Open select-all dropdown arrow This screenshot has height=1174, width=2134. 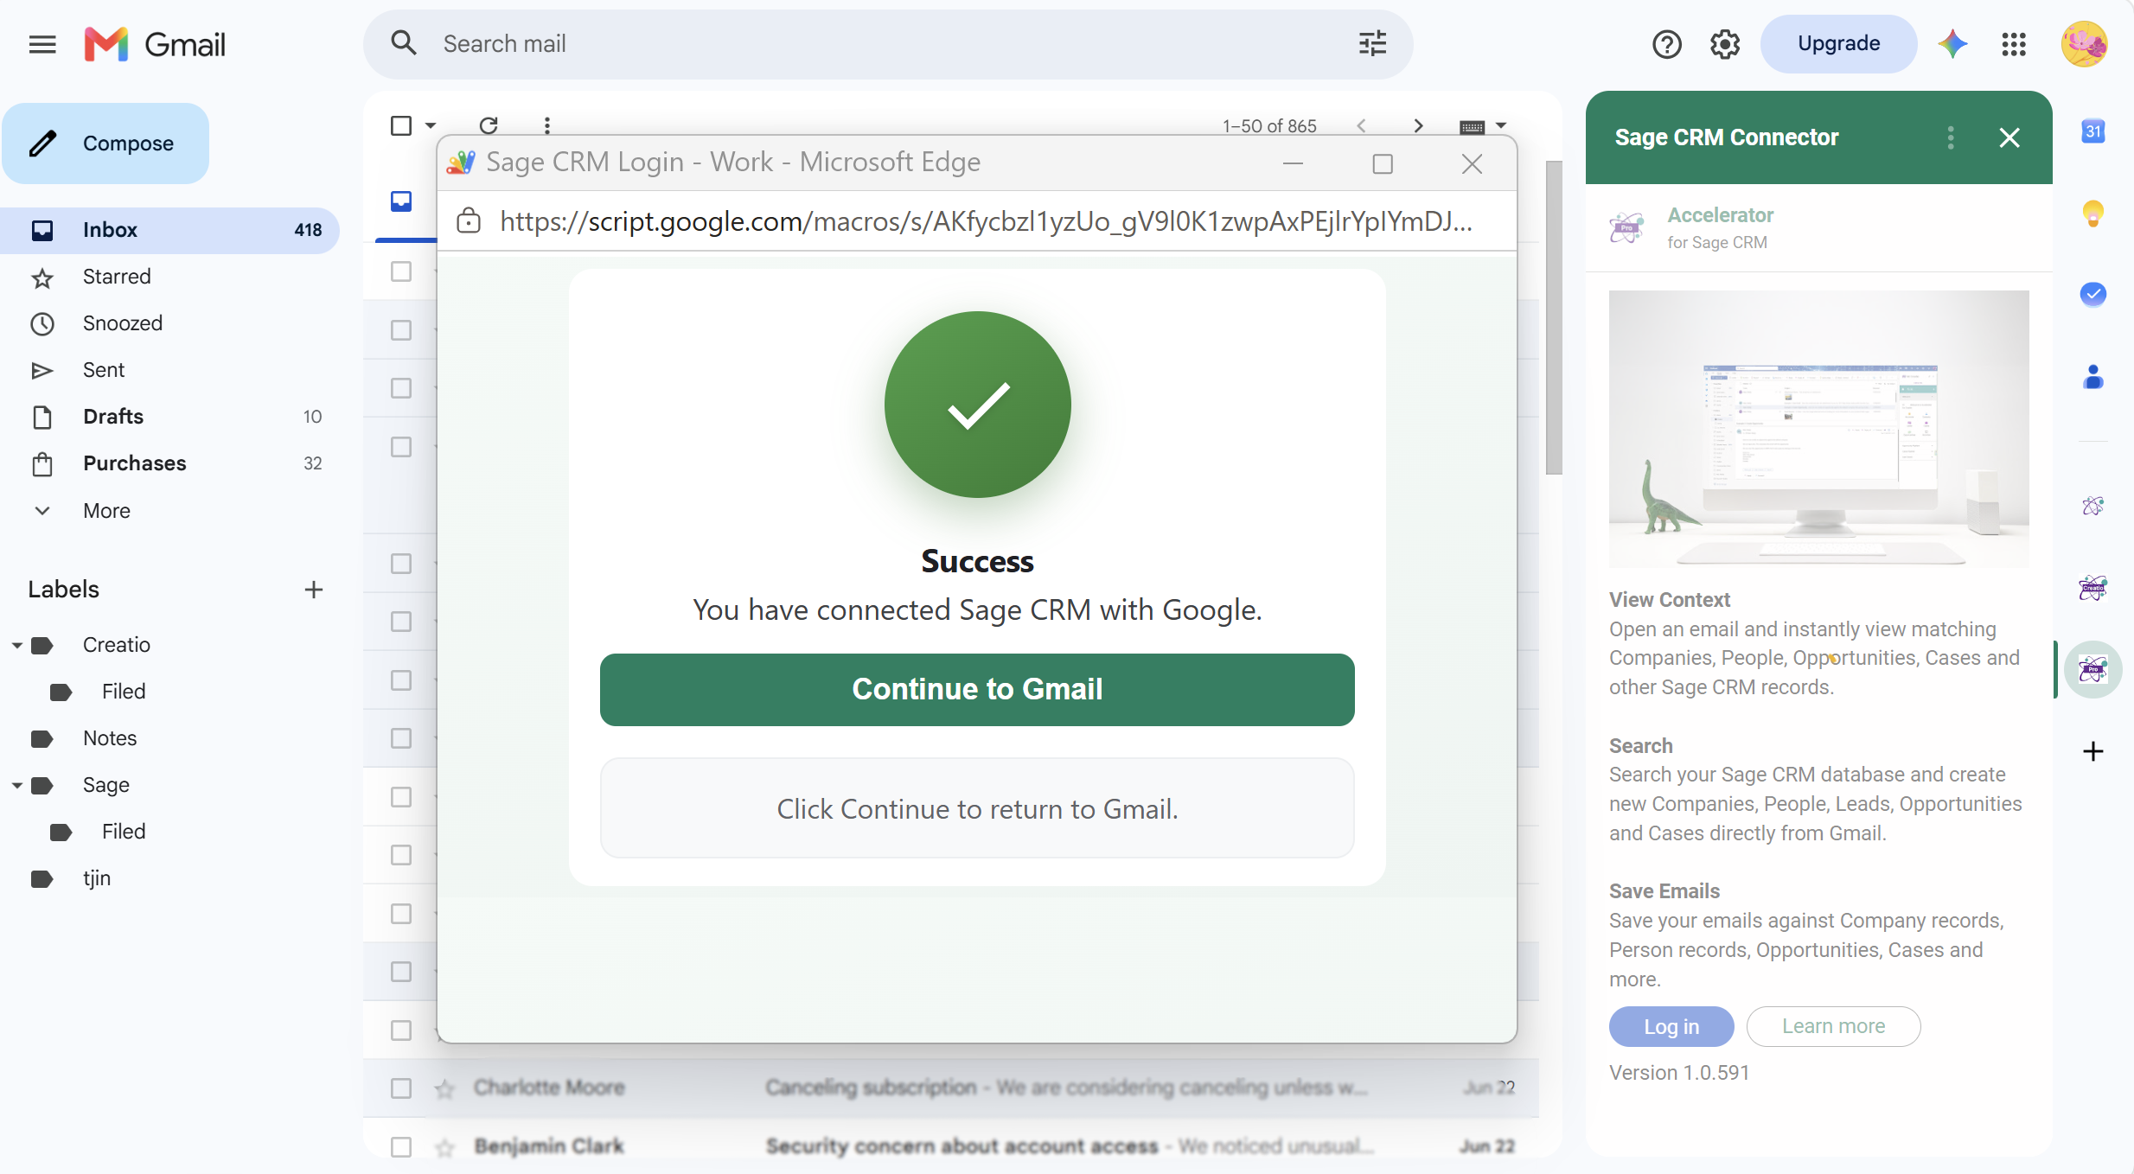click(430, 126)
